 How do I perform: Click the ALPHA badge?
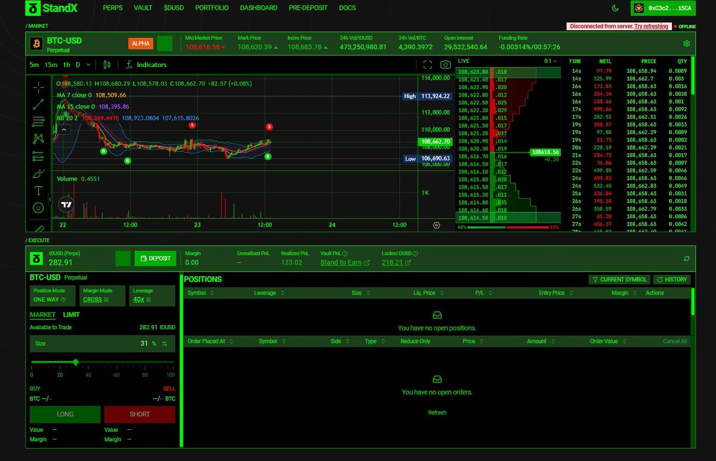pos(141,44)
